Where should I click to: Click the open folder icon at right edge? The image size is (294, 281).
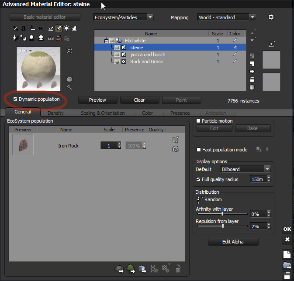tap(287, 265)
